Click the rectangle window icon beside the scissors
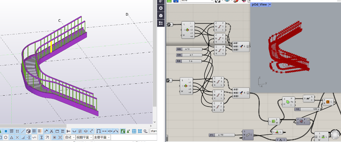The image size is (341, 142). coord(57,131)
